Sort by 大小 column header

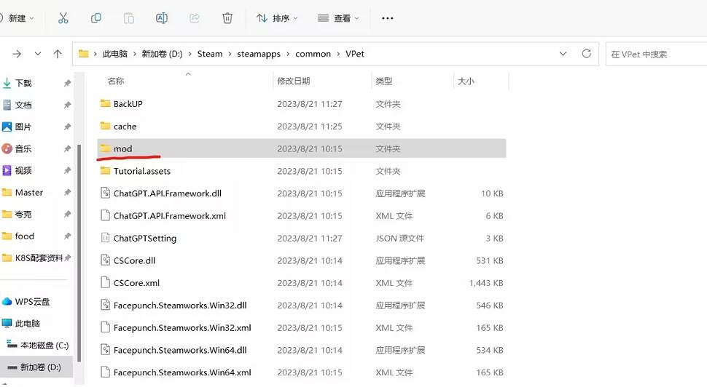click(x=466, y=81)
